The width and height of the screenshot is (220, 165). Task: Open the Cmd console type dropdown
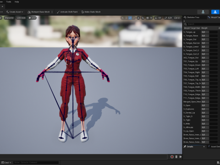click(6, 163)
